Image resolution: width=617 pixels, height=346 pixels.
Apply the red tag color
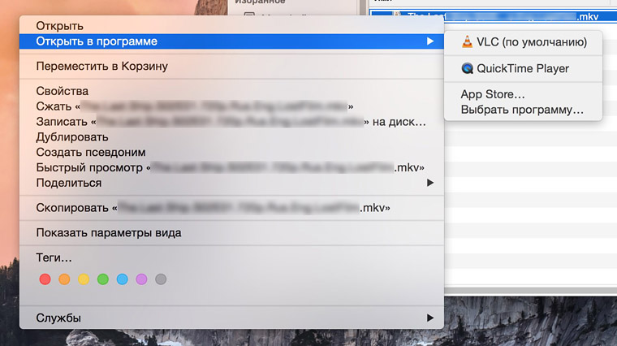click(x=45, y=279)
